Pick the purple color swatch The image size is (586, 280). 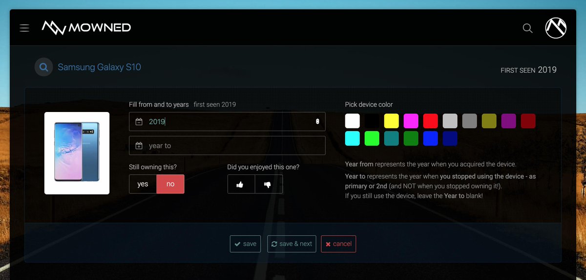pos(509,121)
